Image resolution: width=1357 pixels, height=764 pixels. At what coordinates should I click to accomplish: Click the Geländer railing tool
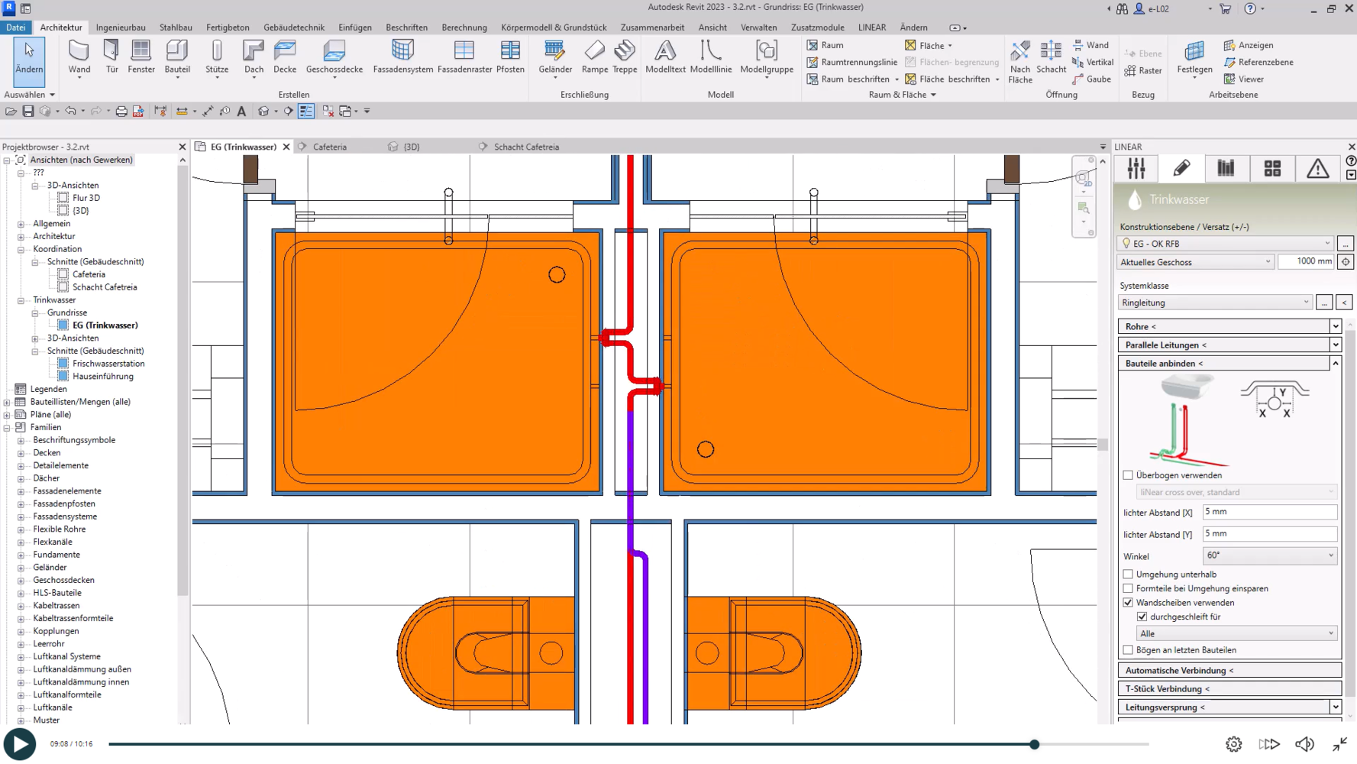[554, 57]
